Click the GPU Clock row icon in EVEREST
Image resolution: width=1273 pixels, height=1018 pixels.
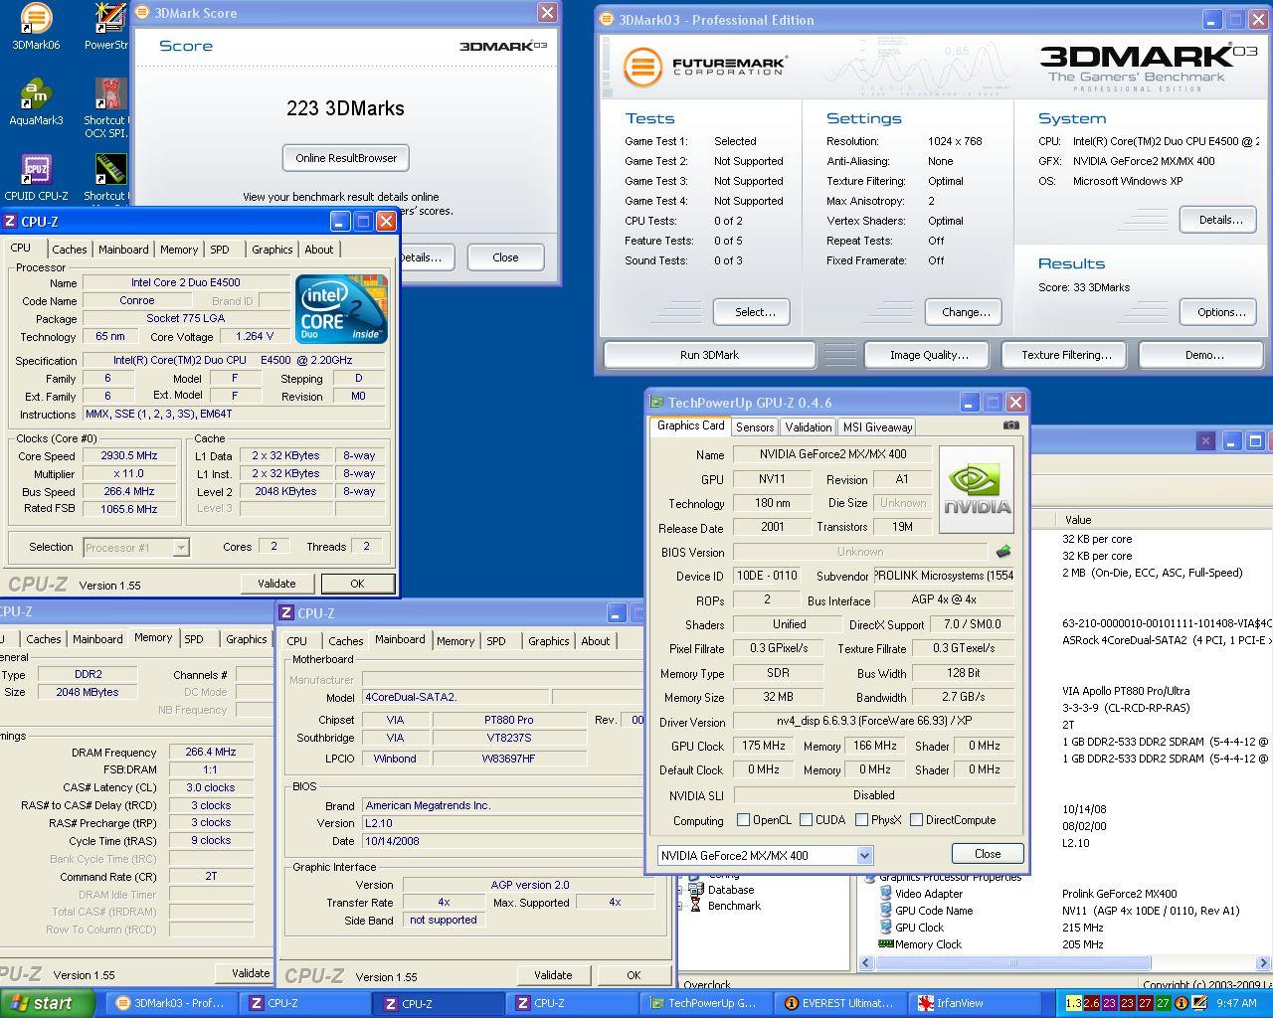(885, 928)
